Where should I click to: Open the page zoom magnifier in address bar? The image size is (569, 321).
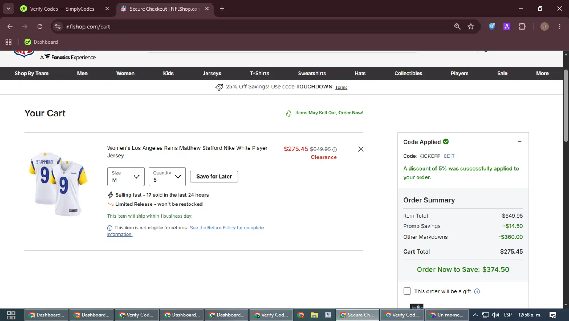pos(457,27)
